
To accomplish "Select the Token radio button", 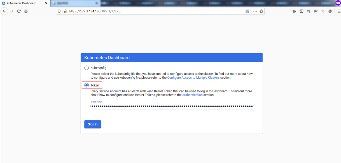I will (x=87, y=85).
